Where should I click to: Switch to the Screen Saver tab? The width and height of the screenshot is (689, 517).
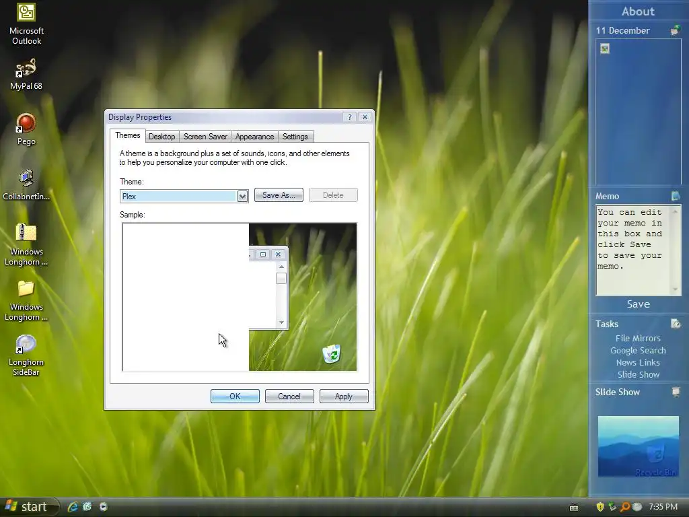pos(205,136)
